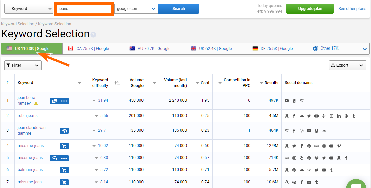Screen dimensions: 371x188
Task: Open the Keyword search type dropdown
Action: pyautogui.click(x=29, y=9)
